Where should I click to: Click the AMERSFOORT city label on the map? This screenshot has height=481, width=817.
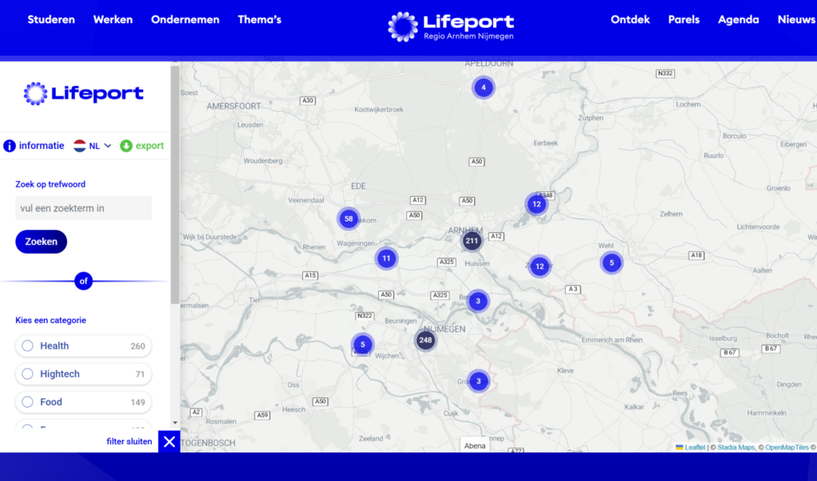234,106
